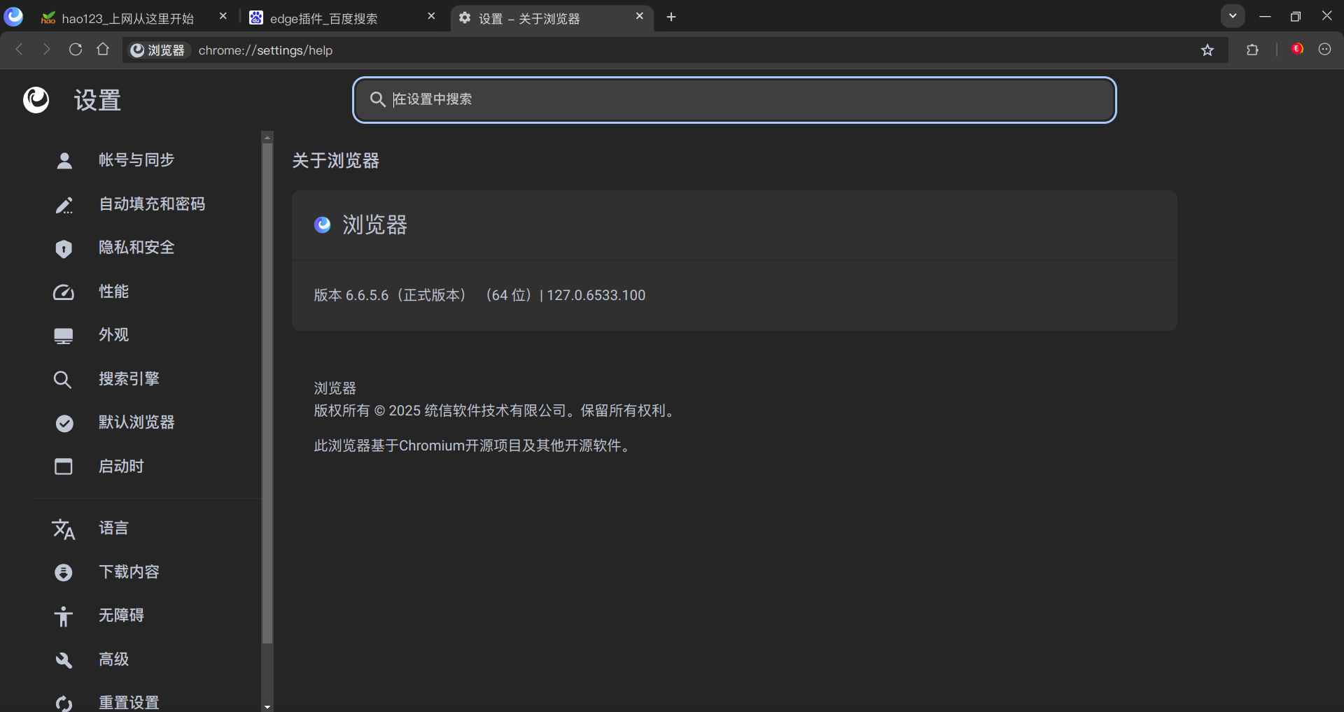Click the sidebar scrollbar up arrow
Screen dimensions: 1344x712
267,137
